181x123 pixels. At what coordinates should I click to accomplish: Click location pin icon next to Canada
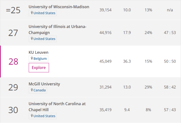(x=32, y=90)
